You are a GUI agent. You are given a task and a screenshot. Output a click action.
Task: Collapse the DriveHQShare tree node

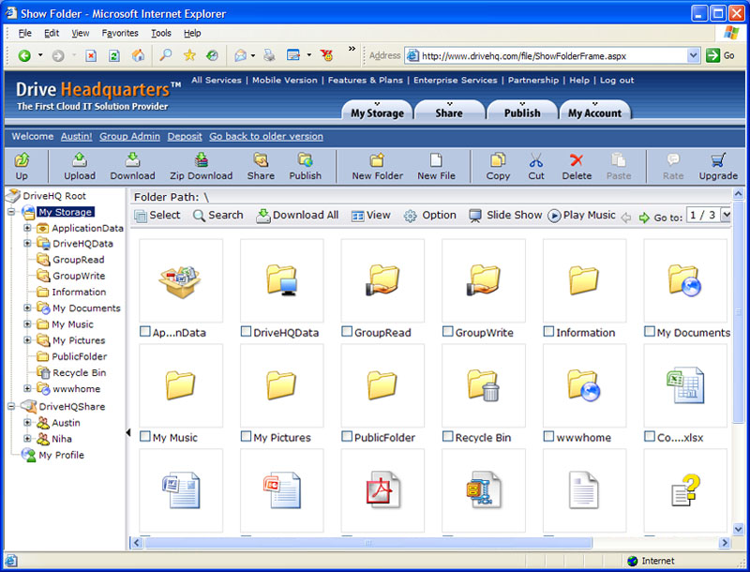click(x=11, y=407)
